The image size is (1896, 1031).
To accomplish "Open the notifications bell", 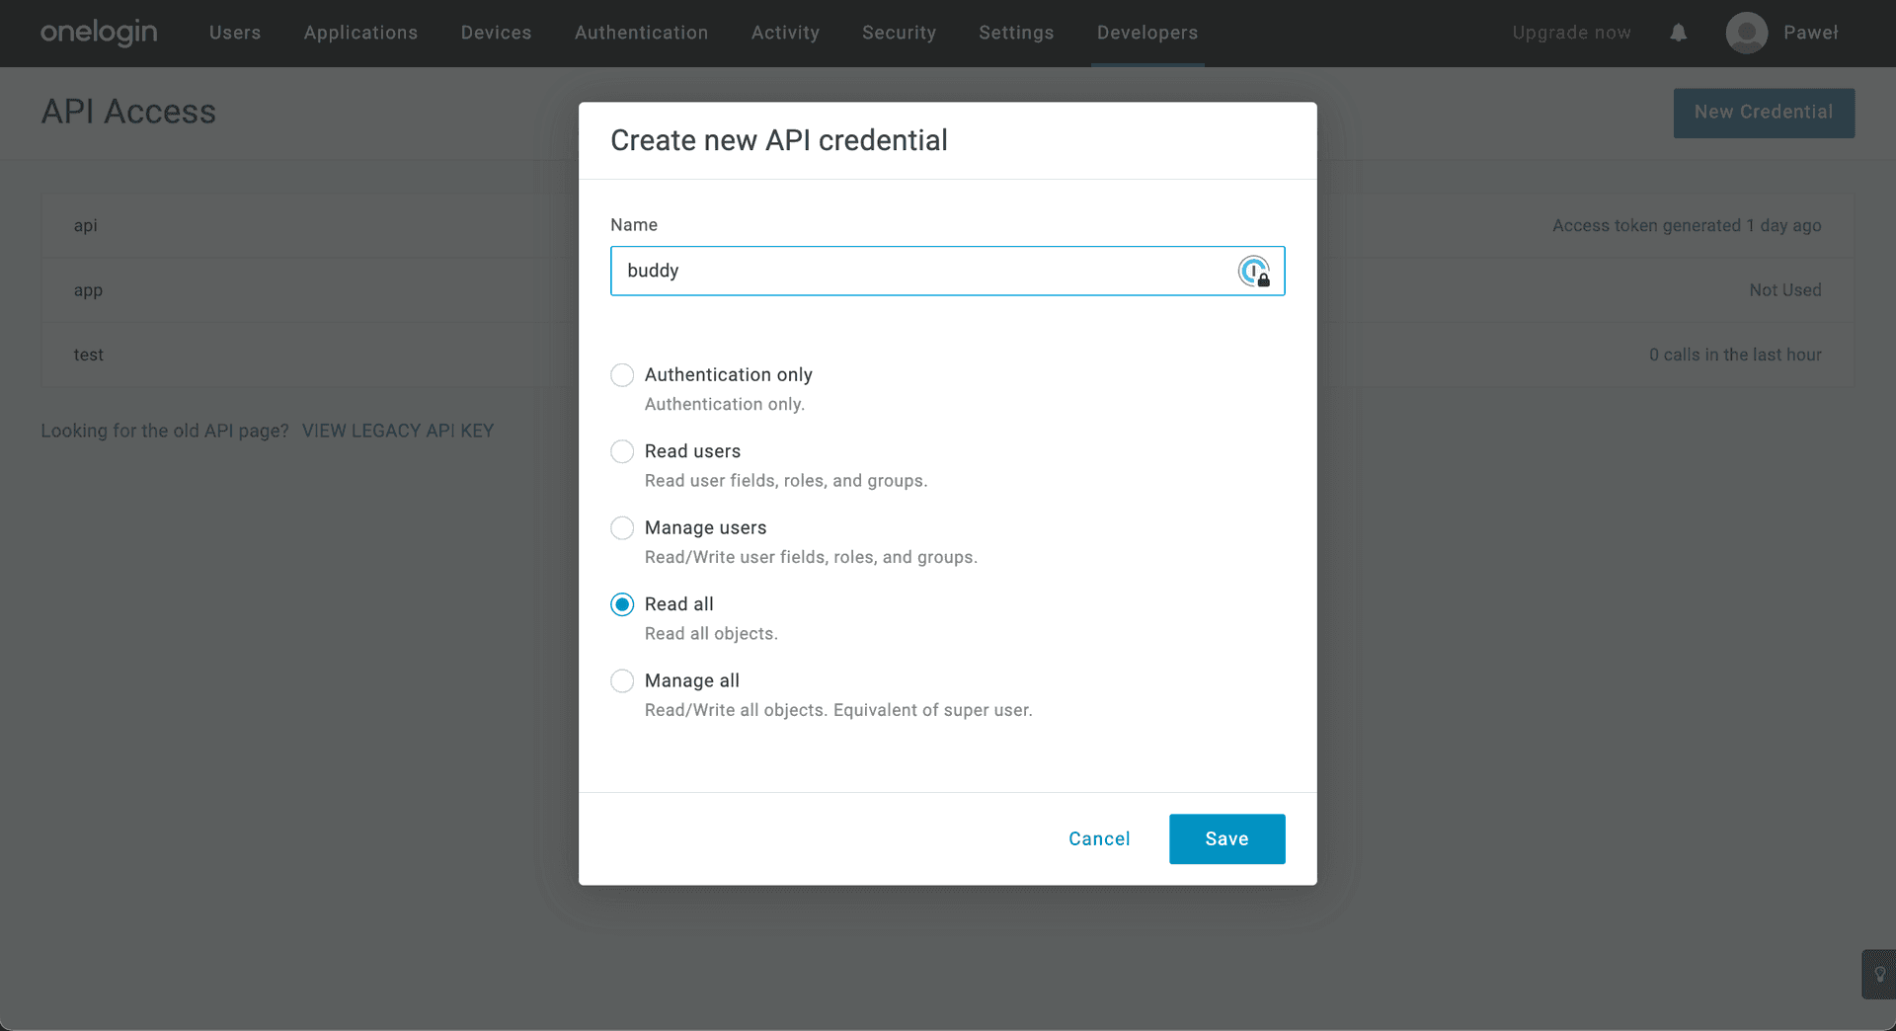I will pyautogui.click(x=1678, y=33).
